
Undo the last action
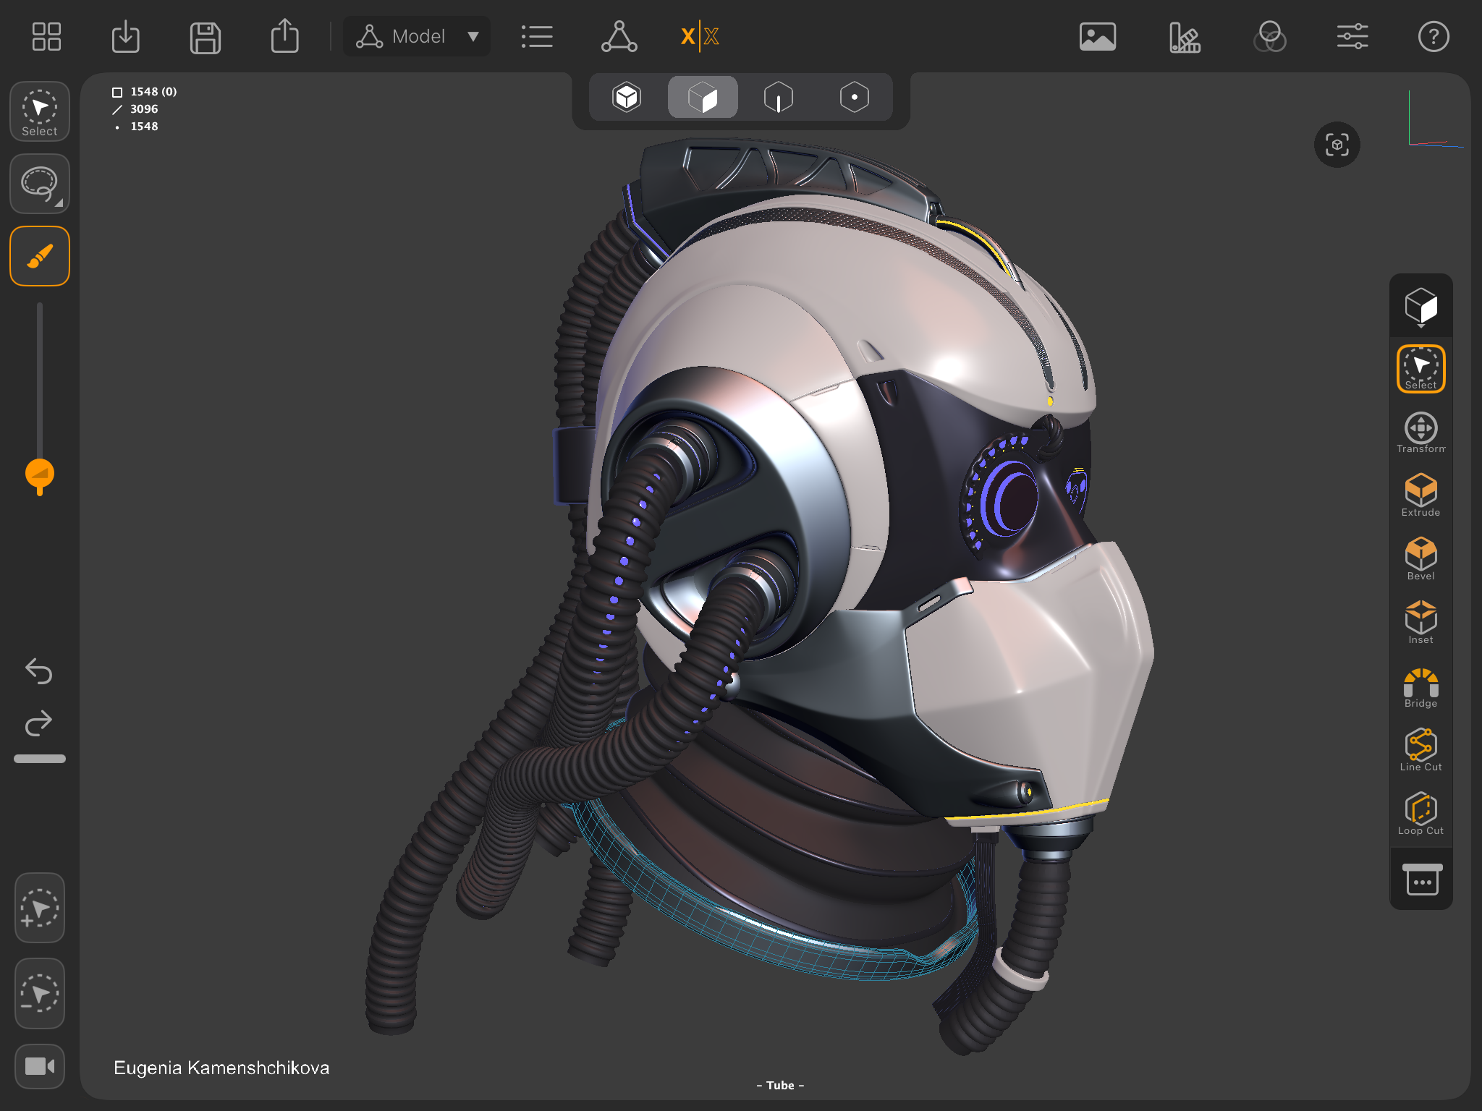(x=39, y=671)
